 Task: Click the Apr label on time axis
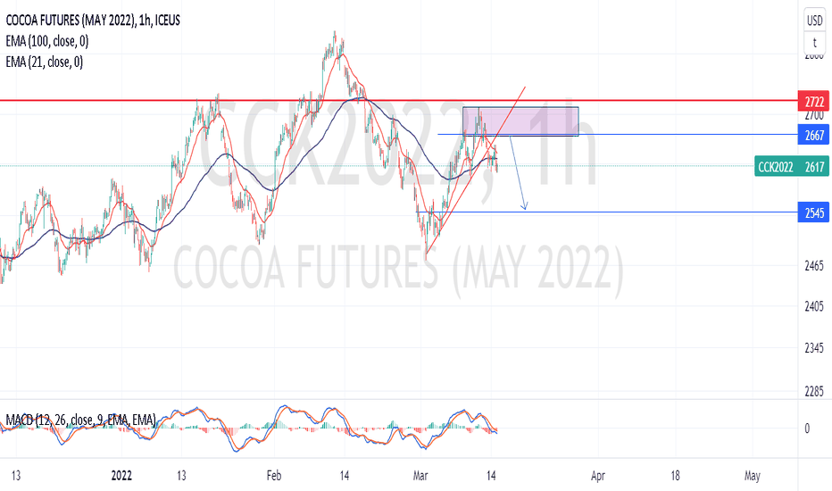pos(598,475)
